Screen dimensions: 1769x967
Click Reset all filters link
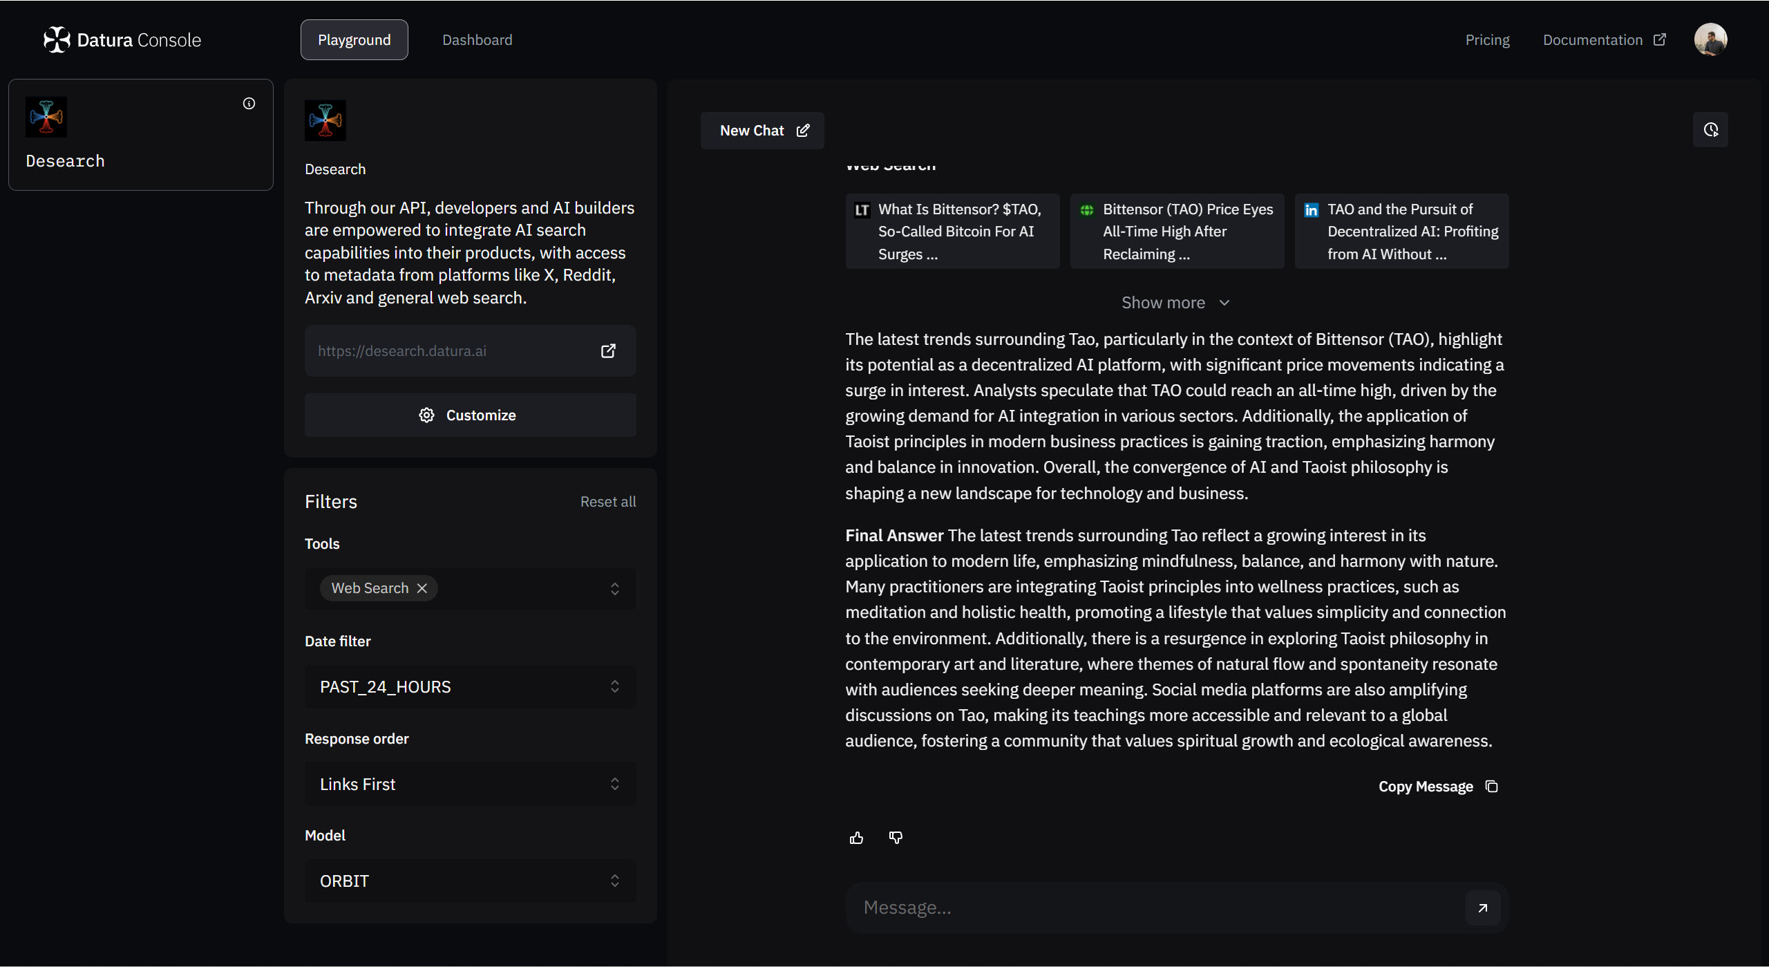click(607, 502)
